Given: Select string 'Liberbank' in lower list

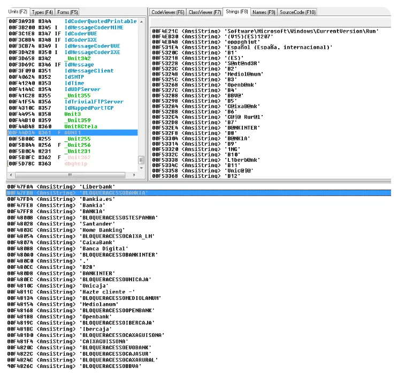Looking at the screenshot, I should coord(97,186).
